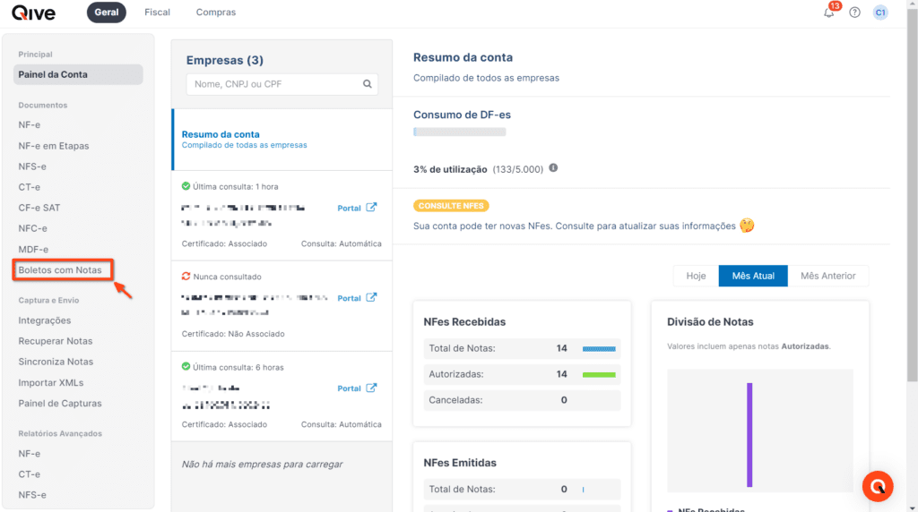This screenshot has width=918, height=512.
Task: Open the notifications bell icon
Action: coord(829,13)
